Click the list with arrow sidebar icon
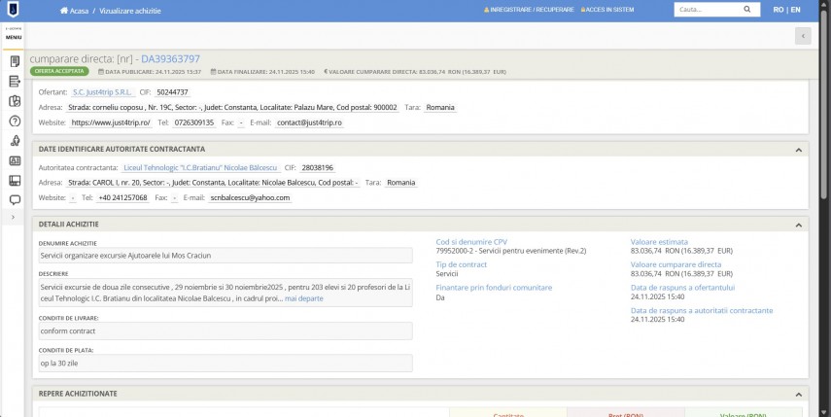 pyautogui.click(x=15, y=82)
